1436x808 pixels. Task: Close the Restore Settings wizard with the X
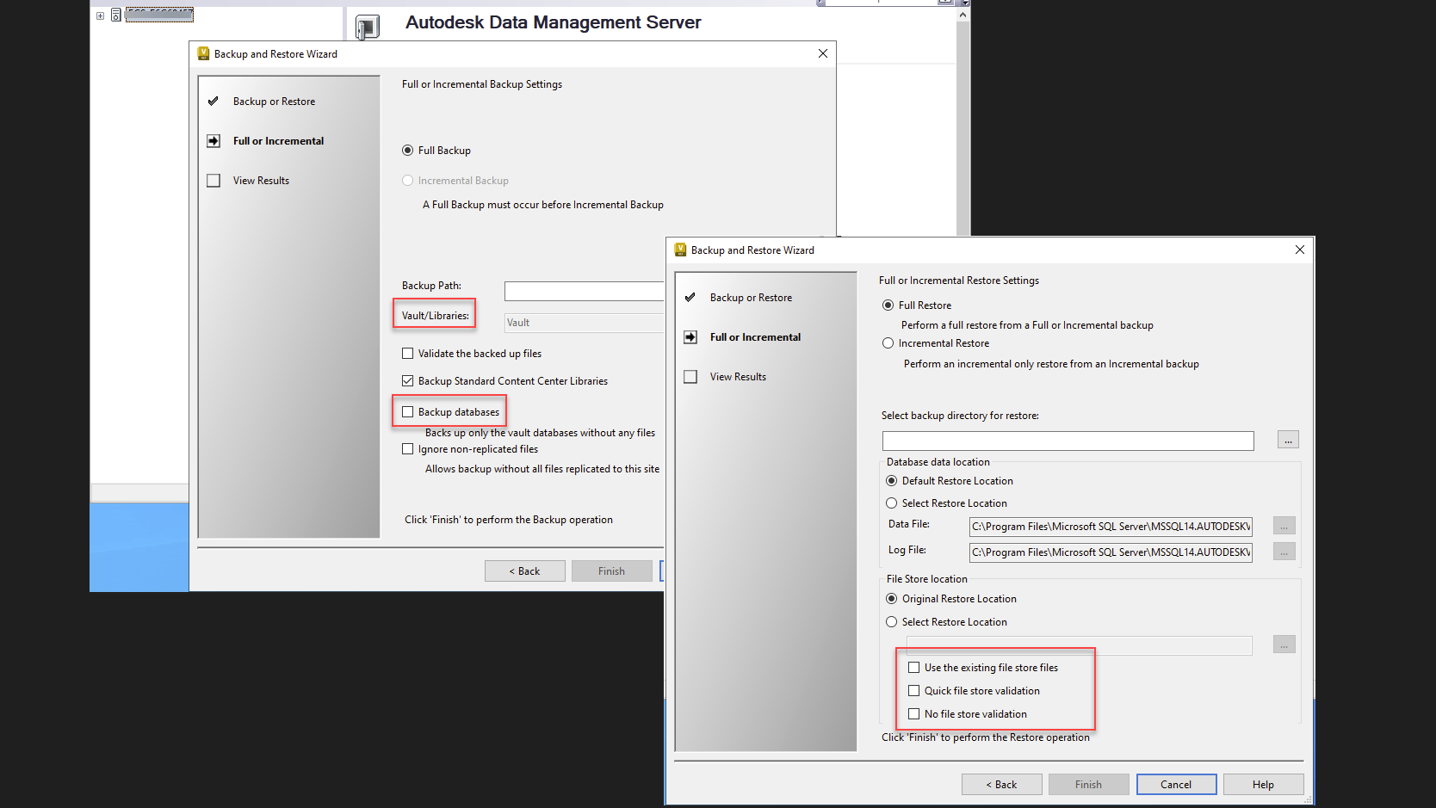(1300, 250)
